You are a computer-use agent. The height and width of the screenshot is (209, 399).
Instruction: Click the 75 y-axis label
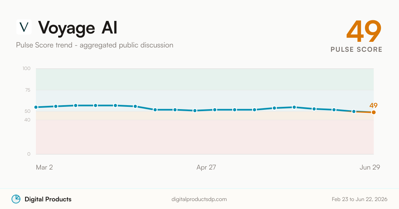tap(27, 90)
